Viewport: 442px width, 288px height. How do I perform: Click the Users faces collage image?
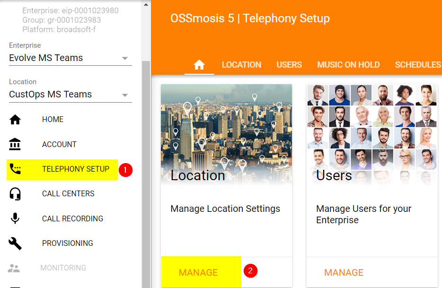[371, 128]
